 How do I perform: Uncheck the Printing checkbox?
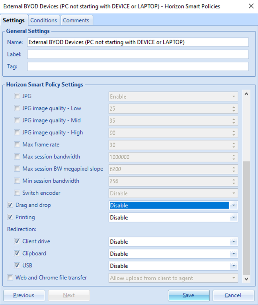(10, 217)
